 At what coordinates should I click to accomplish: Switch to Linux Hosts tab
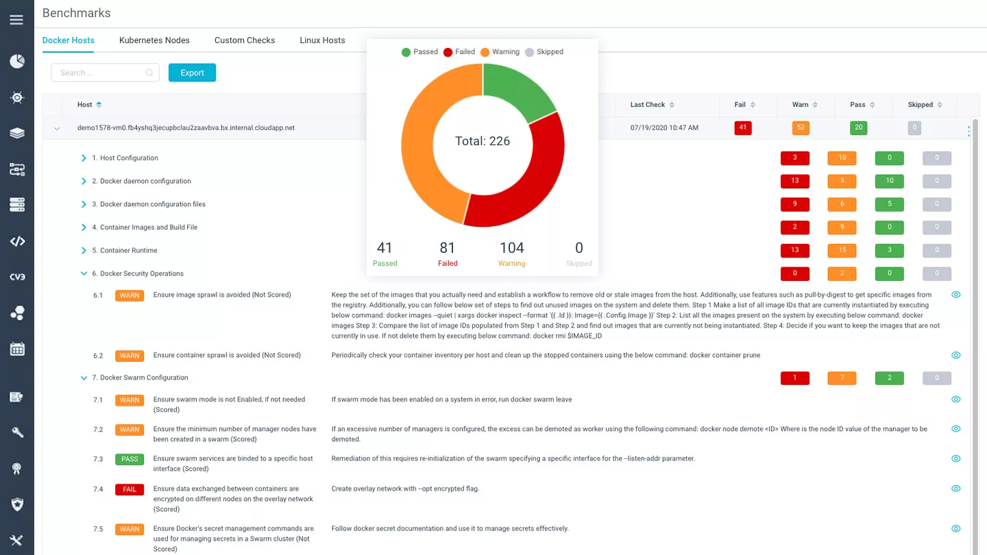coord(322,40)
